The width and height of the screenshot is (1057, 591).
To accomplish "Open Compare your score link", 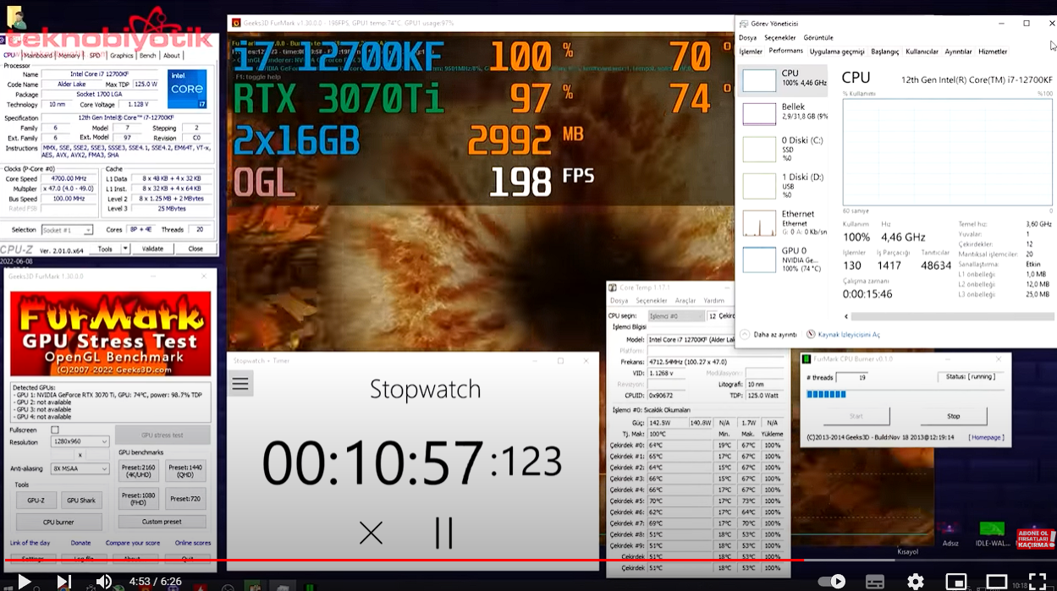I will click(x=133, y=543).
